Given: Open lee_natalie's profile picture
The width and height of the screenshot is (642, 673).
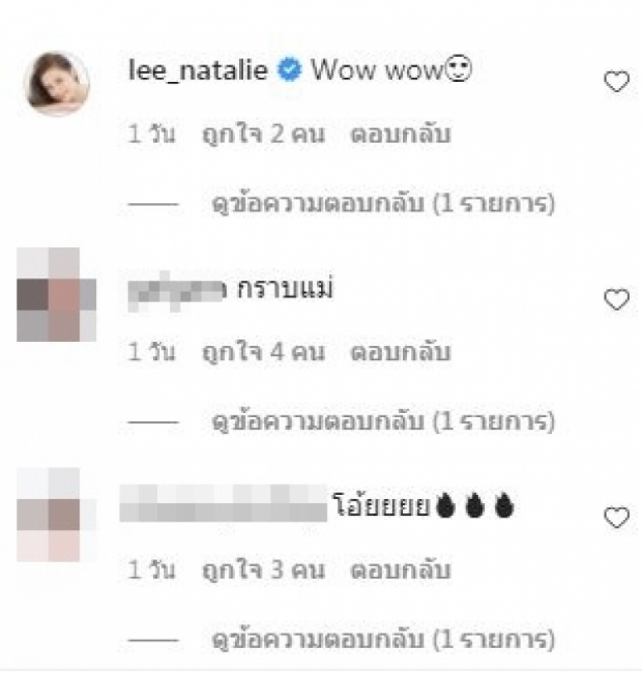Looking at the screenshot, I should tap(57, 83).
